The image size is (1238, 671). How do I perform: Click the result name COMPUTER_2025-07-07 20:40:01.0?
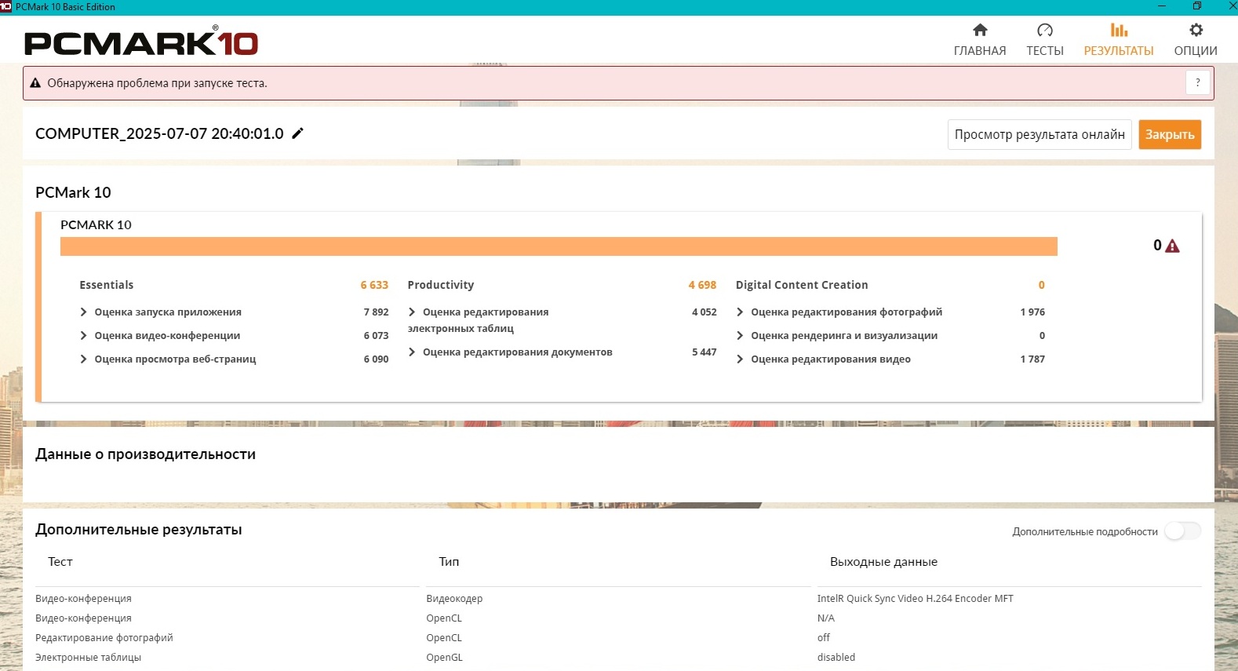(x=159, y=133)
